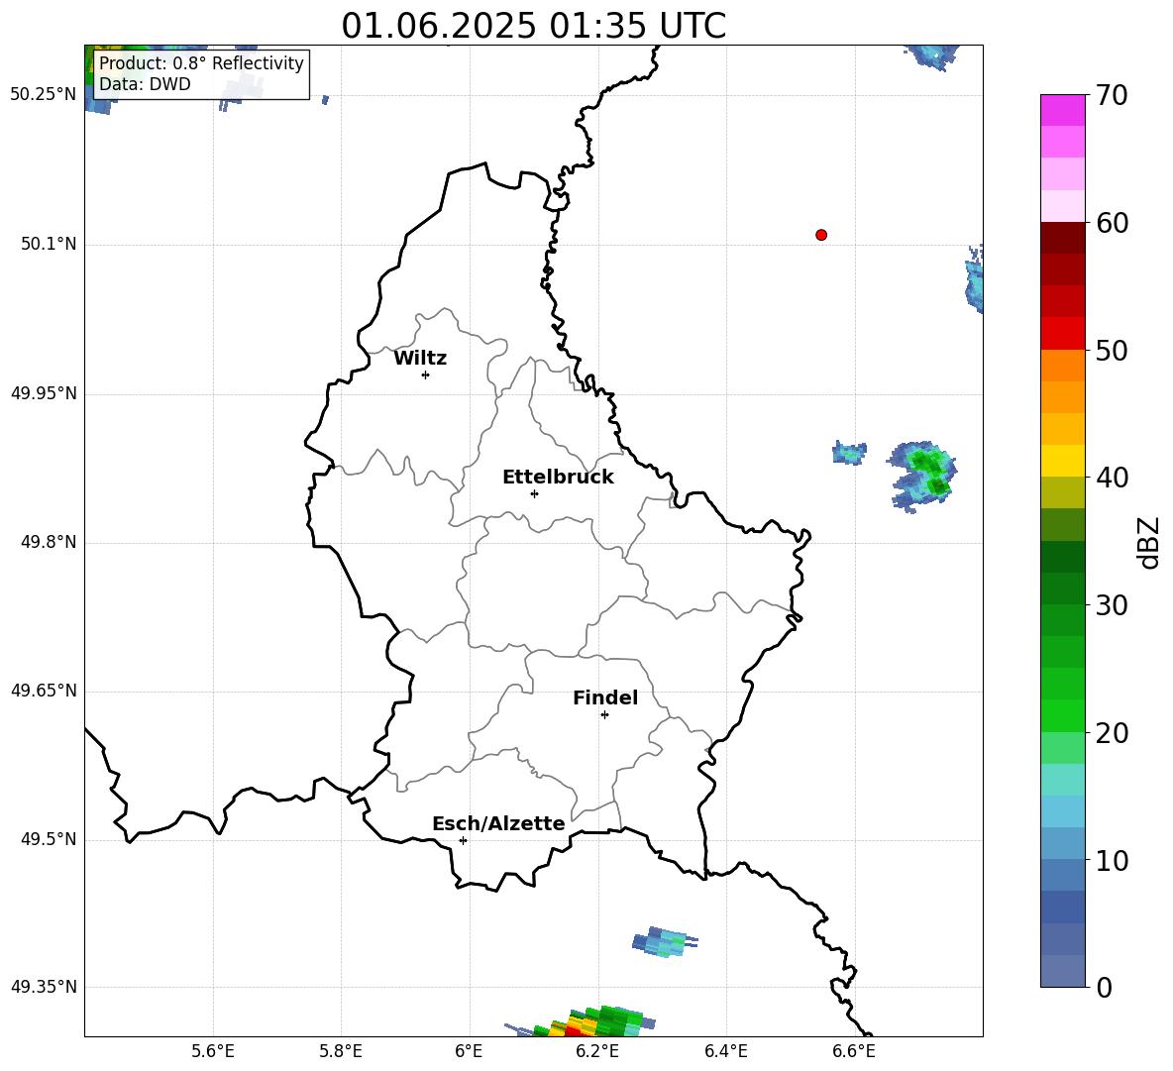Viewport: 1173px width, 1071px height.
Task: Click the blue radar echo south of Luxembourg
Action: coord(665,941)
